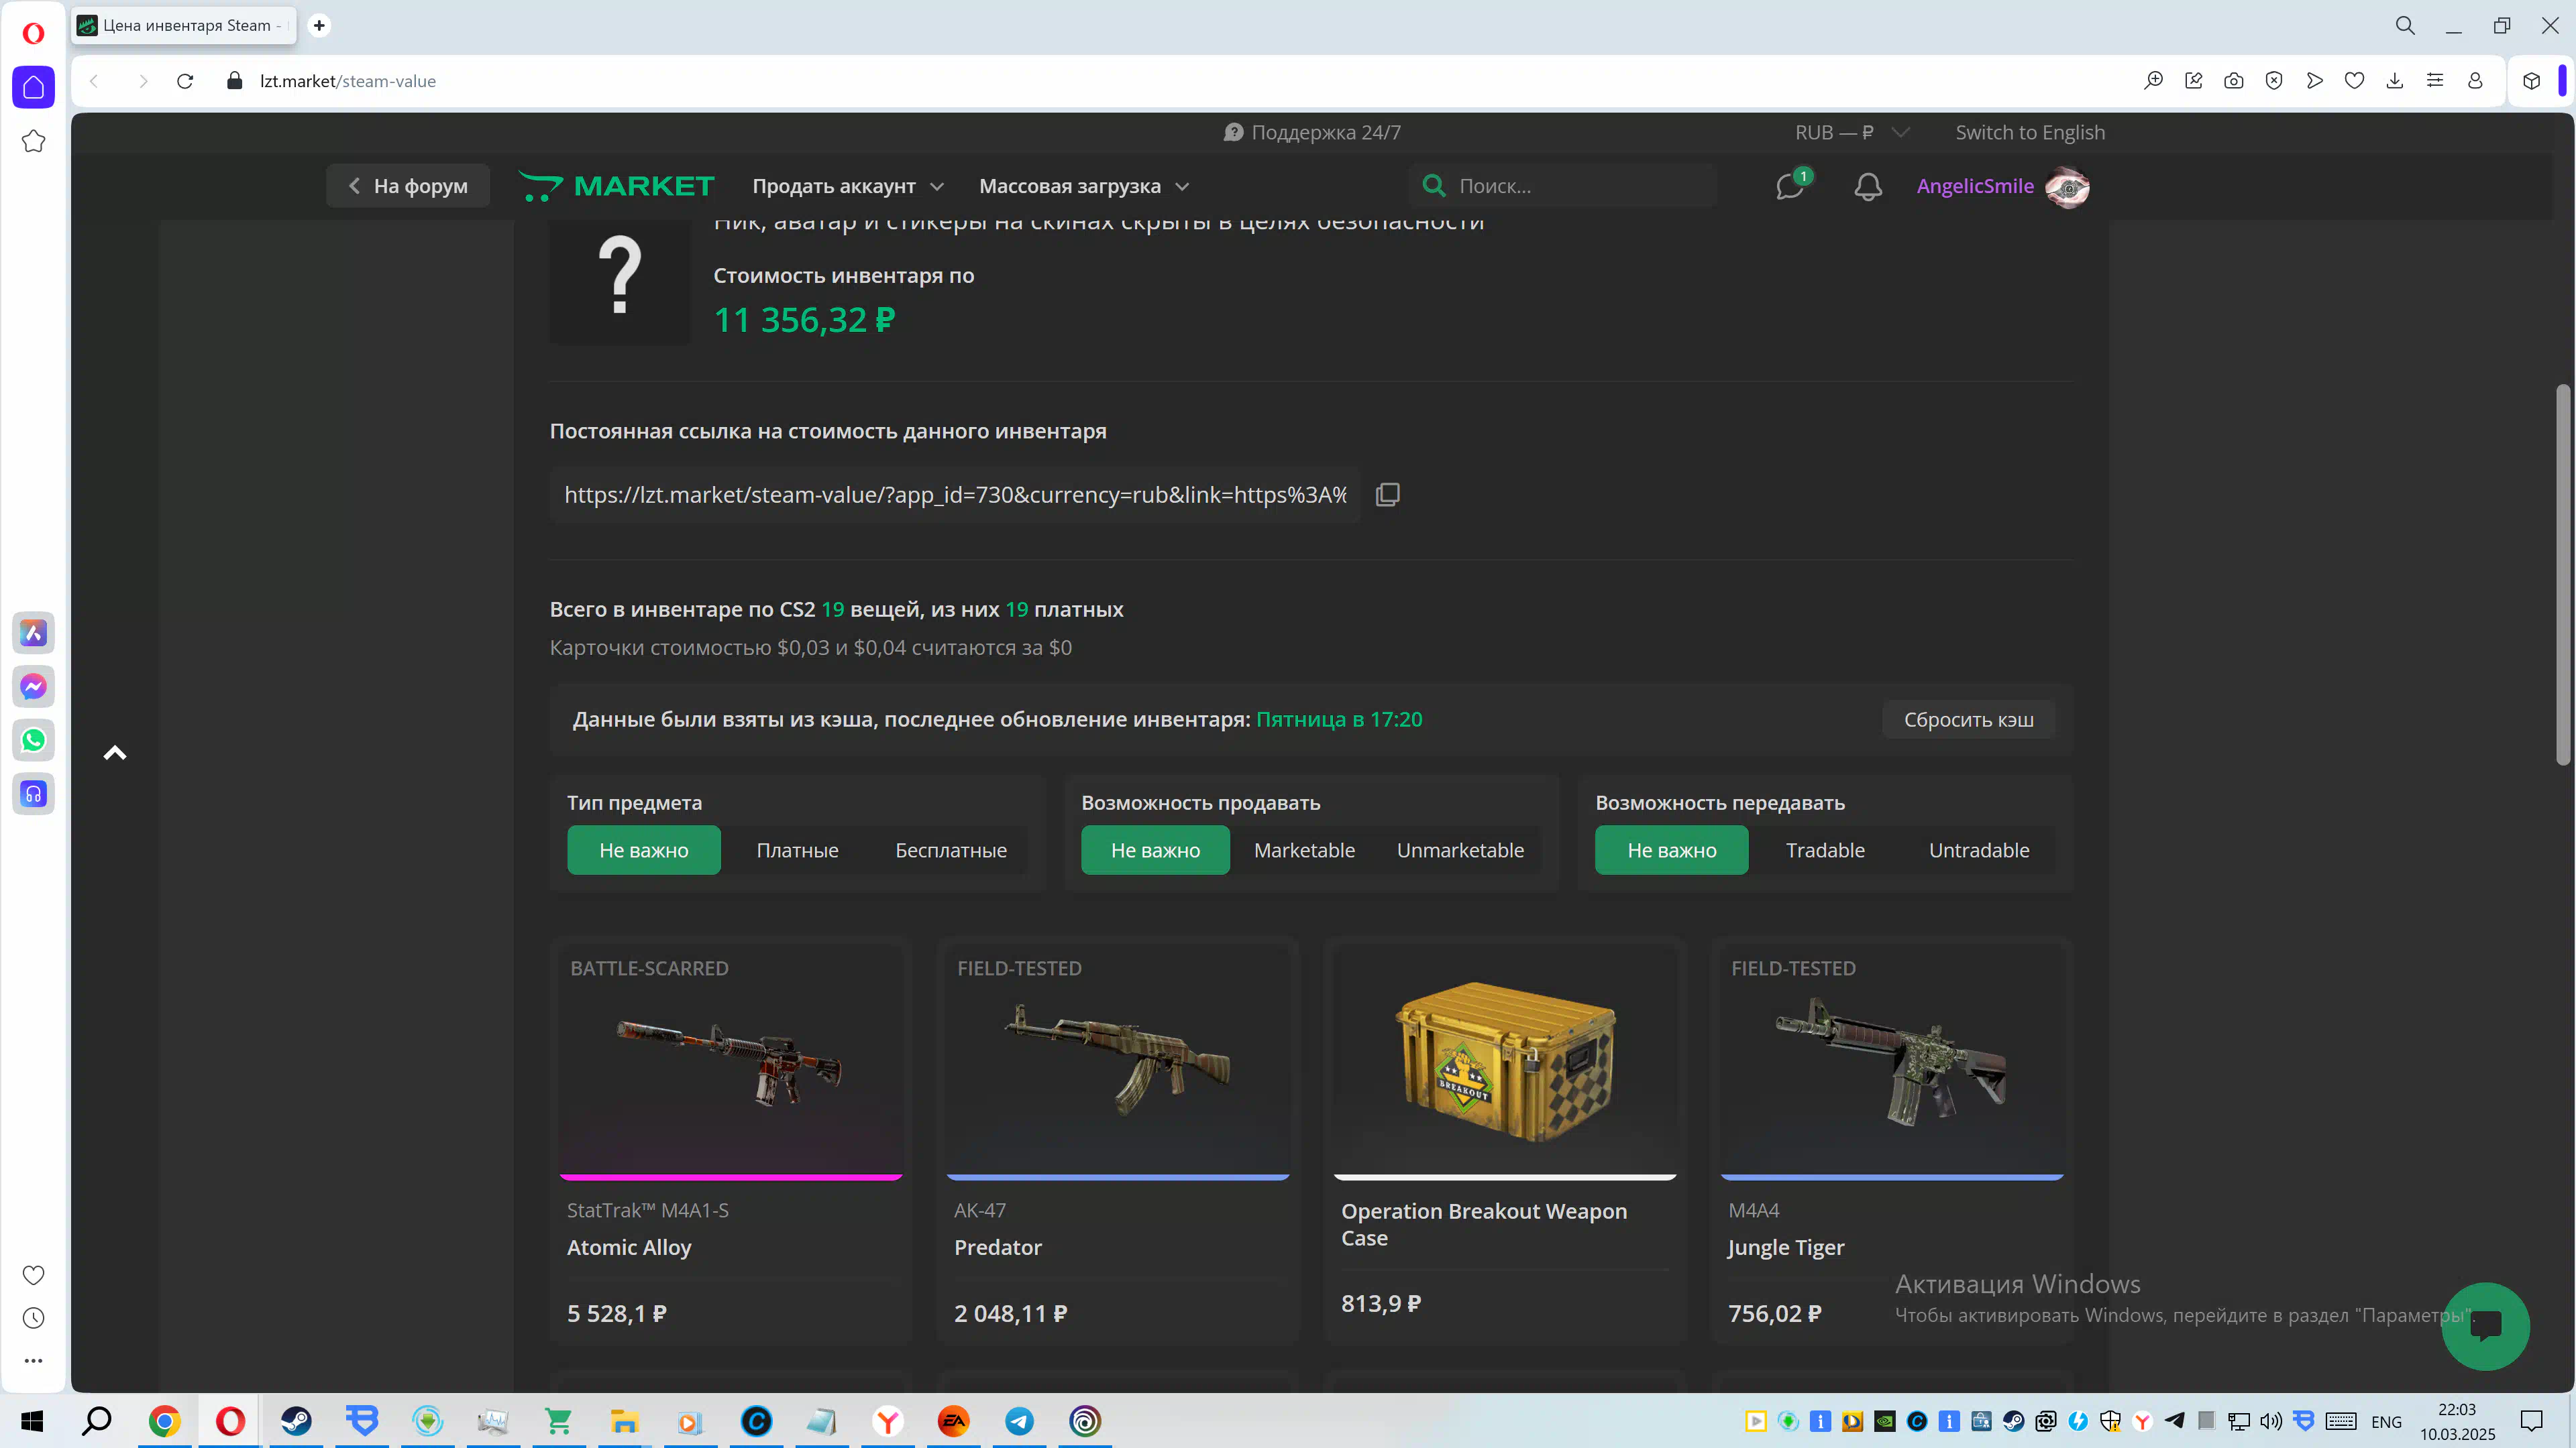
Task: Open a new browser tab
Action: (x=319, y=25)
